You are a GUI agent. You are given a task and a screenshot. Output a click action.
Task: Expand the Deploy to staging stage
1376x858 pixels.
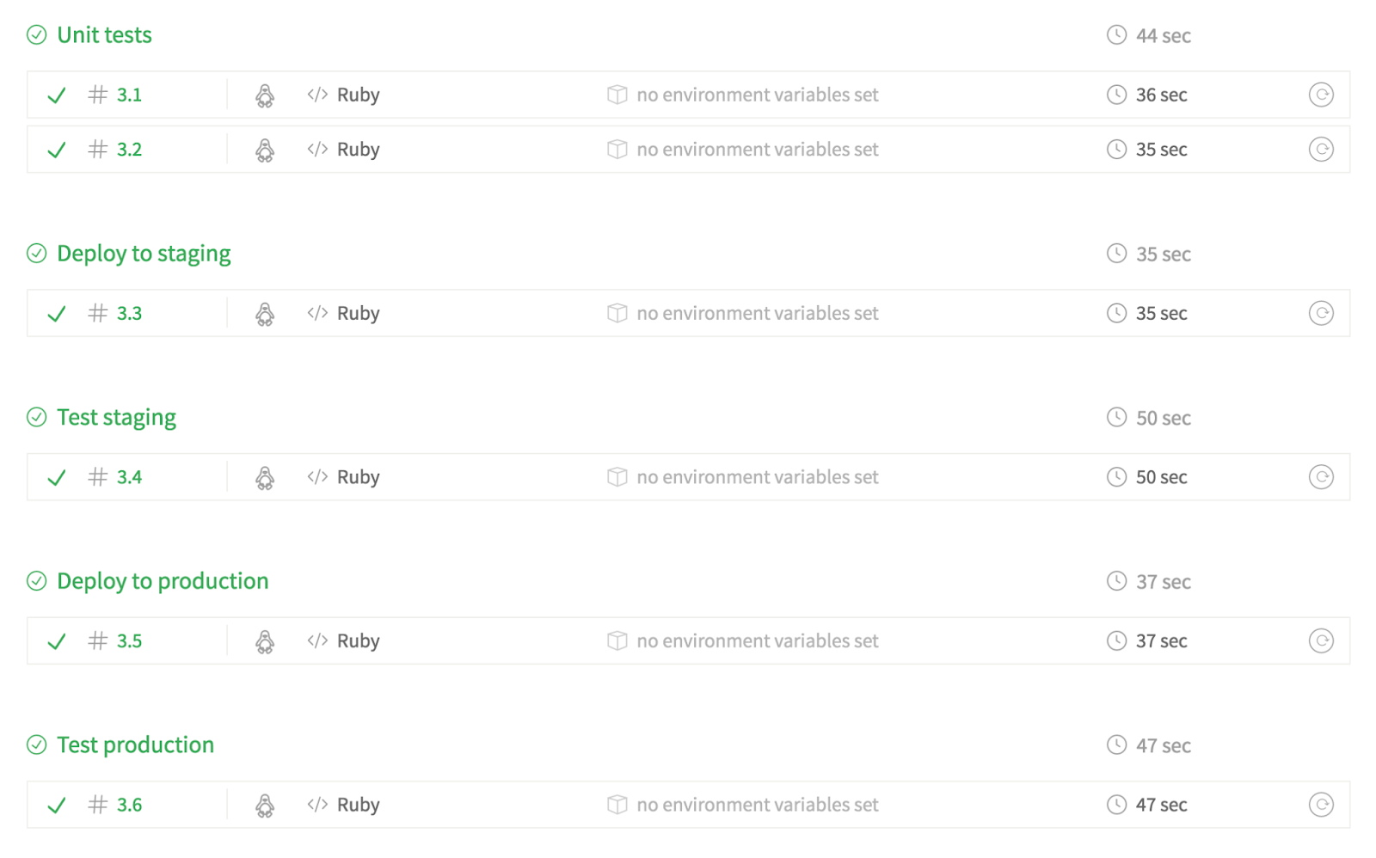144,253
